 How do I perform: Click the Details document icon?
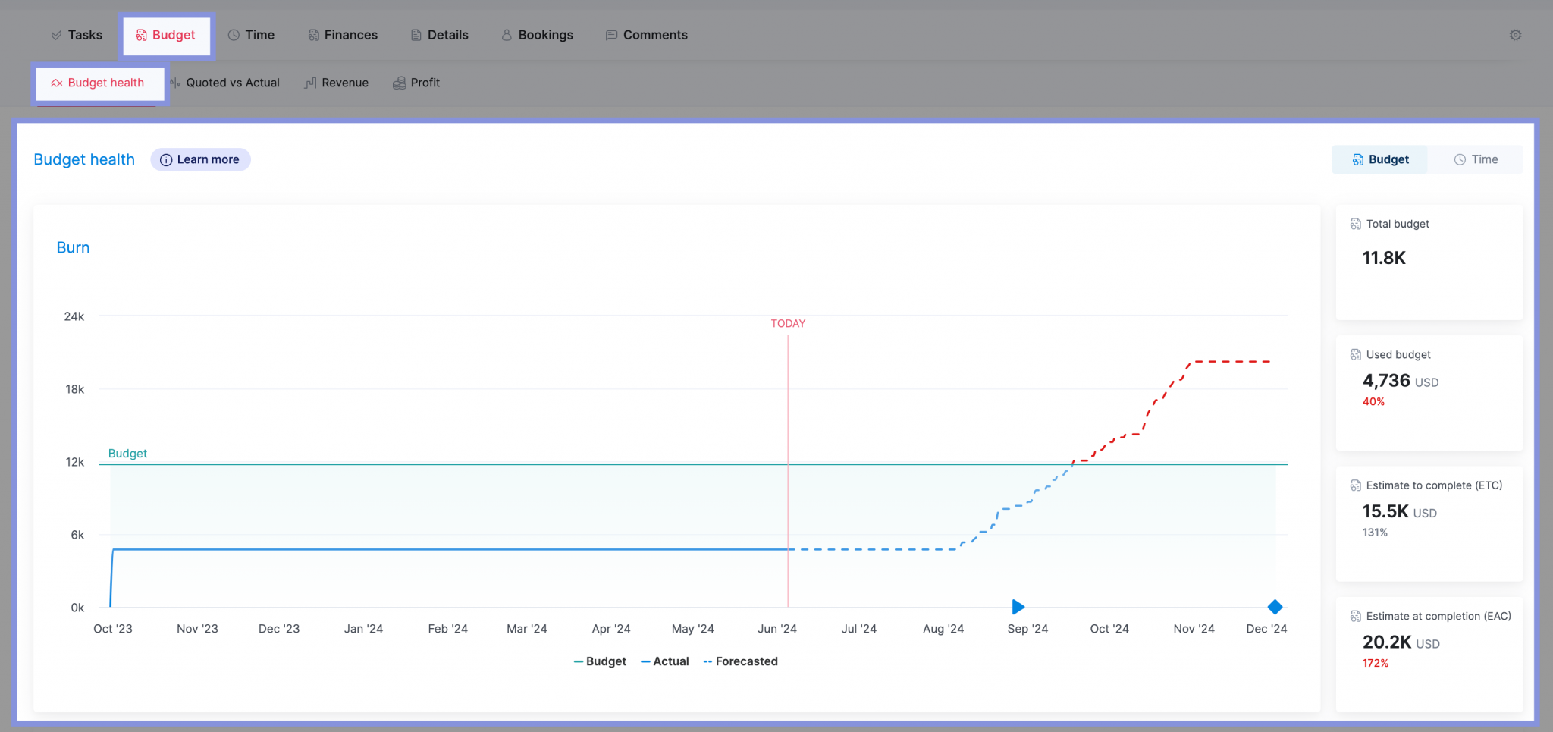414,35
